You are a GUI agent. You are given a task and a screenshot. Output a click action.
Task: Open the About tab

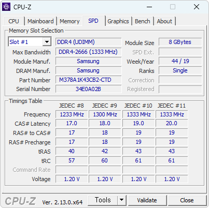164,21
